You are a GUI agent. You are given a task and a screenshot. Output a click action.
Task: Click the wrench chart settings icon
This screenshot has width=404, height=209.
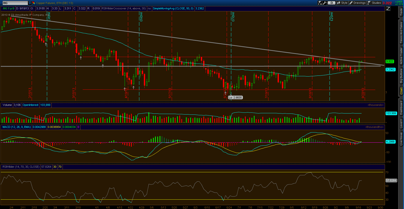point(324,3)
